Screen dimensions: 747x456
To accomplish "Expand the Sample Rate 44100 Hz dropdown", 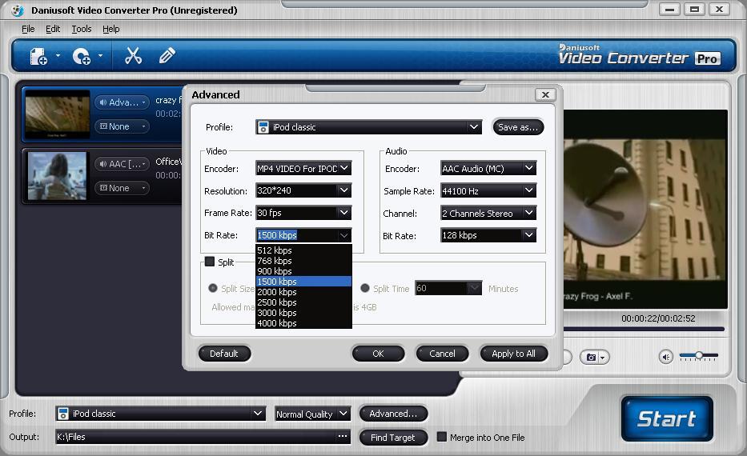I will 528,190.
